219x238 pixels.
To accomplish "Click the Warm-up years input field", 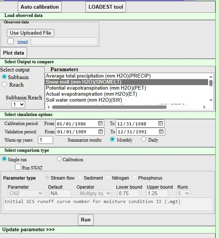I will coord(46,140).
